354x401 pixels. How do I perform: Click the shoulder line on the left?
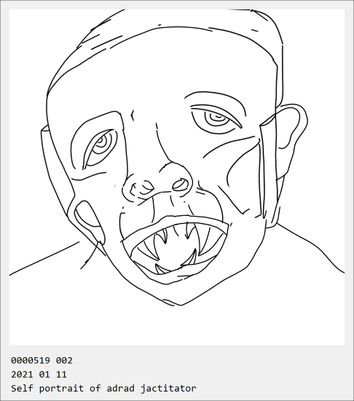pyautogui.click(x=44, y=259)
